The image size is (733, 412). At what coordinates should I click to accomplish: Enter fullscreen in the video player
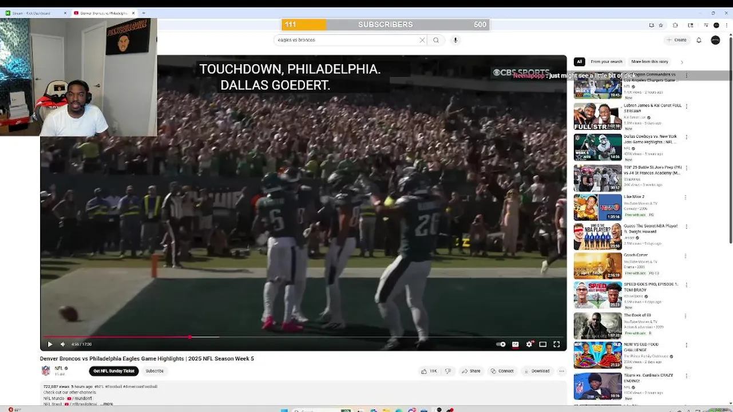point(556,344)
